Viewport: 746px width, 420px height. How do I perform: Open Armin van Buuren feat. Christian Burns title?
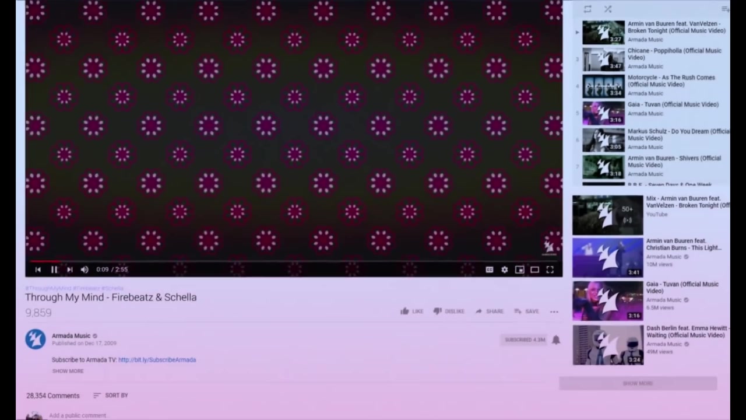(x=684, y=244)
